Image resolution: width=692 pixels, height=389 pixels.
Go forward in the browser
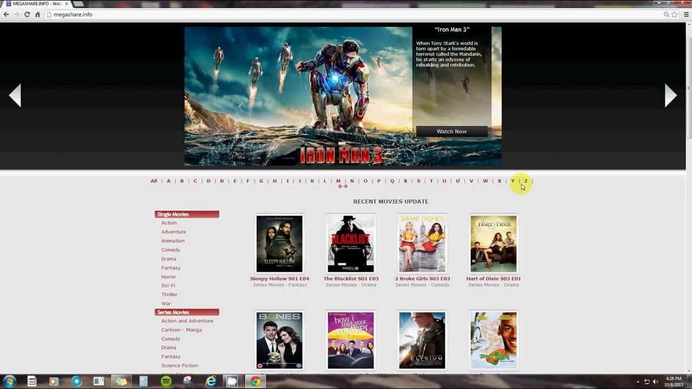tap(17, 15)
